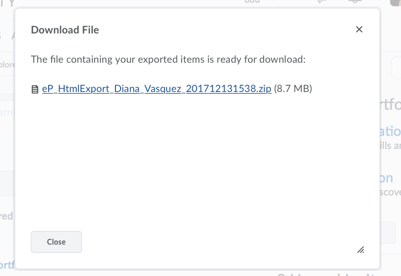Viewport: 401px width, 276px height.
Task: Click the faded box at right edge near top
Action: pos(396,67)
